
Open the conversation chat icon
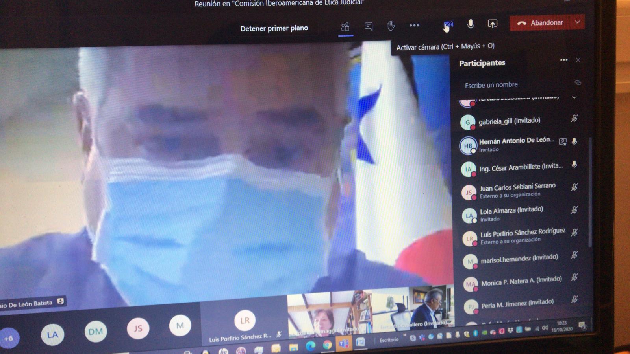(x=369, y=26)
